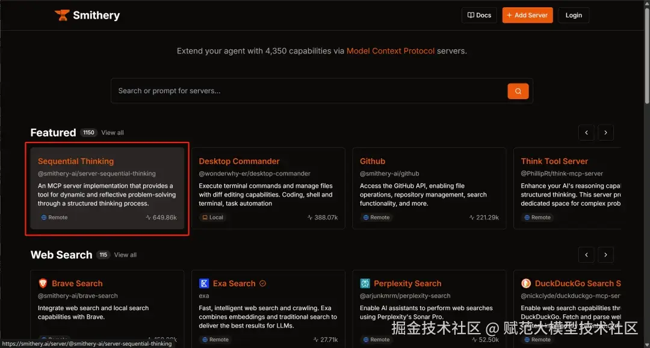Click the Featured section heading
Image resolution: width=650 pixels, height=348 pixels.
click(53, 132)
